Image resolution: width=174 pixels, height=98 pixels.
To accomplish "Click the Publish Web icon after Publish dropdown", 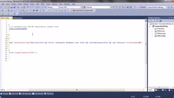I will click(x=169, y=7).
